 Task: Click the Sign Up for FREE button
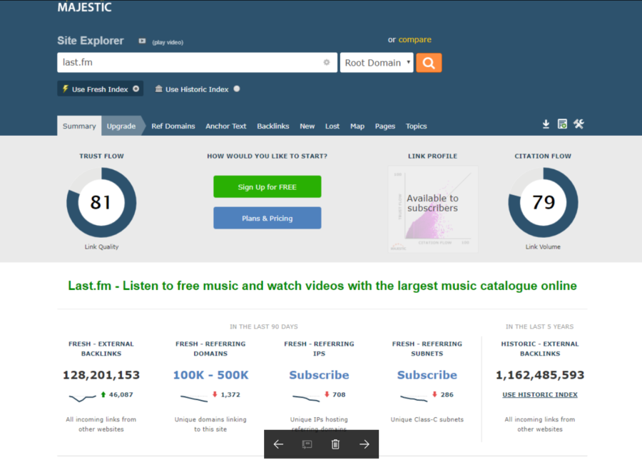click(267, 187)
